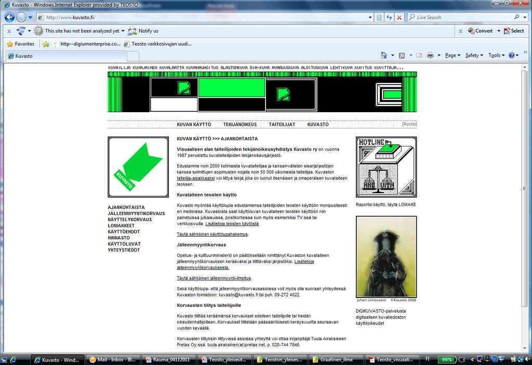Select the Kuvasto browser tab
This screenshot has height=365, width=532.
(x=66, y=56)
